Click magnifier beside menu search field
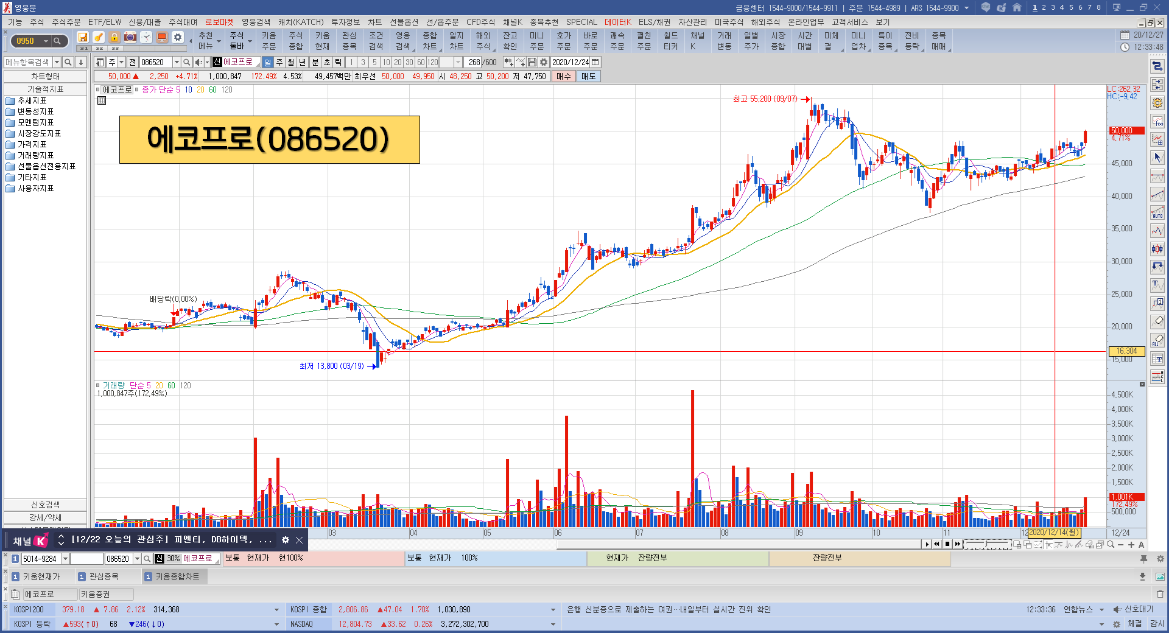This screenshot has width=1169, height=633. click(x=68, y=62)
